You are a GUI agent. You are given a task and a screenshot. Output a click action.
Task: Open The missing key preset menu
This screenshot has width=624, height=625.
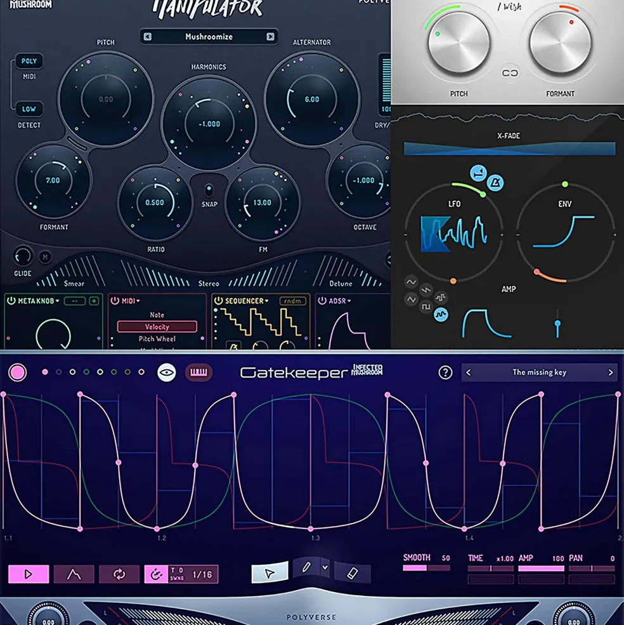click(x=539, y=372)
